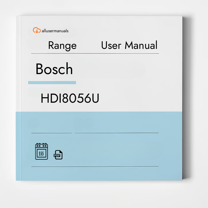Viewport: 208px width, 208px height.
Task: Click the "User Manual" heading text
Action: (129, 45)
